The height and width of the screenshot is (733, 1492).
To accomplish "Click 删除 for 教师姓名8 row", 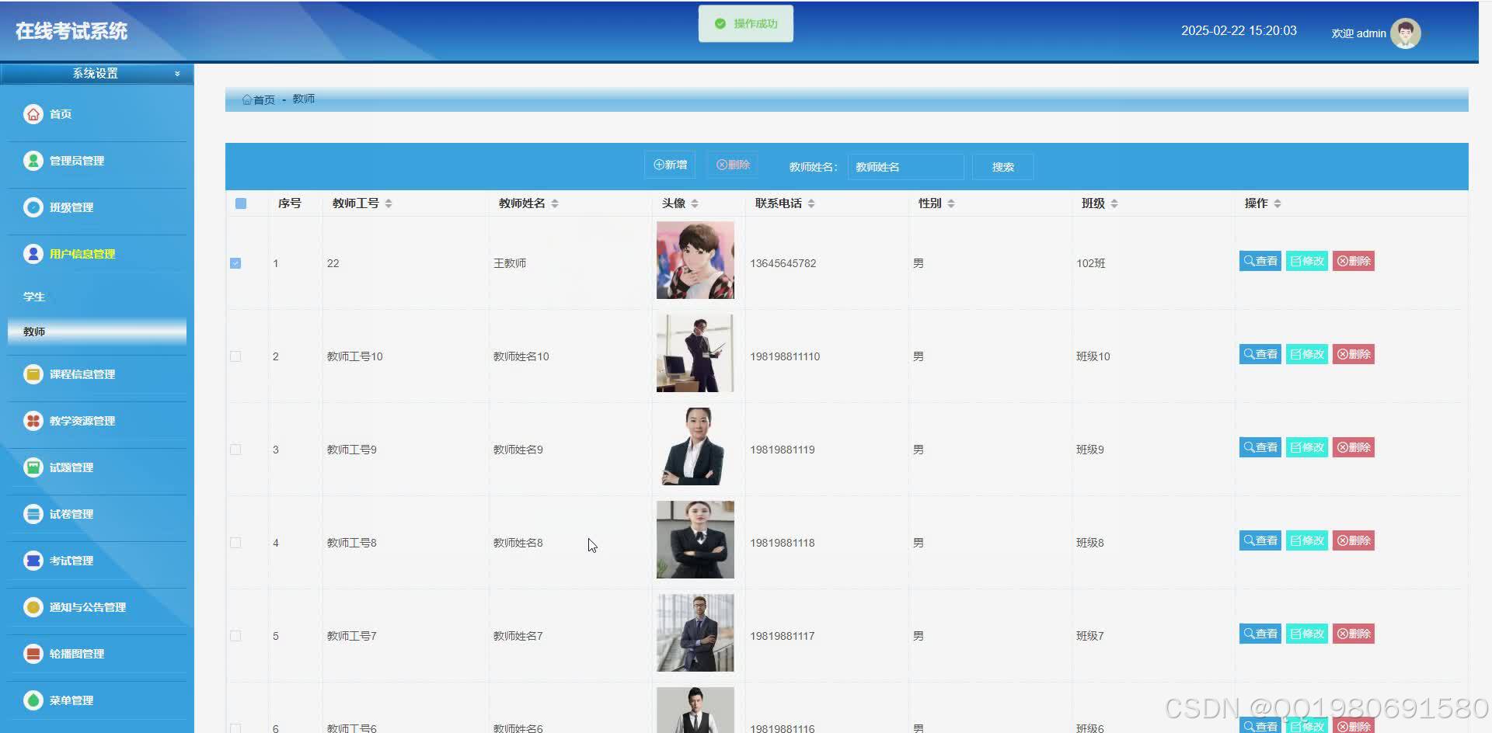I will [1354, 540].
